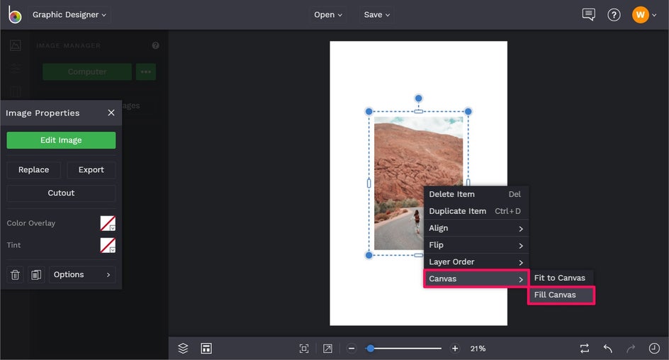This screenshot has height=360, width=669.
Task: Close the Image Properties panel
Action: tap(111, 113)
